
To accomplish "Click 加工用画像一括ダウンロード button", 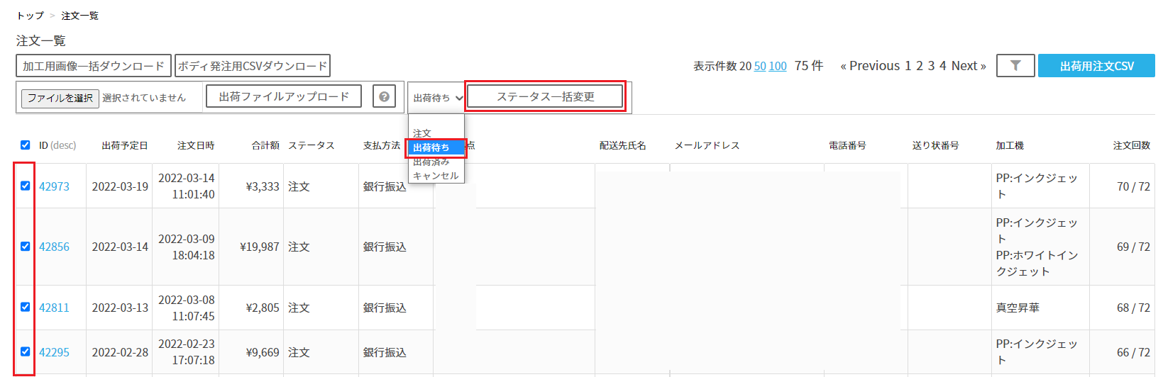I will [94, 66].
